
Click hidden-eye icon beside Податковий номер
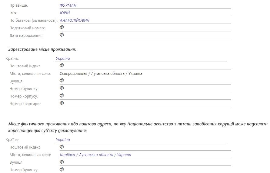coord(62,27)
